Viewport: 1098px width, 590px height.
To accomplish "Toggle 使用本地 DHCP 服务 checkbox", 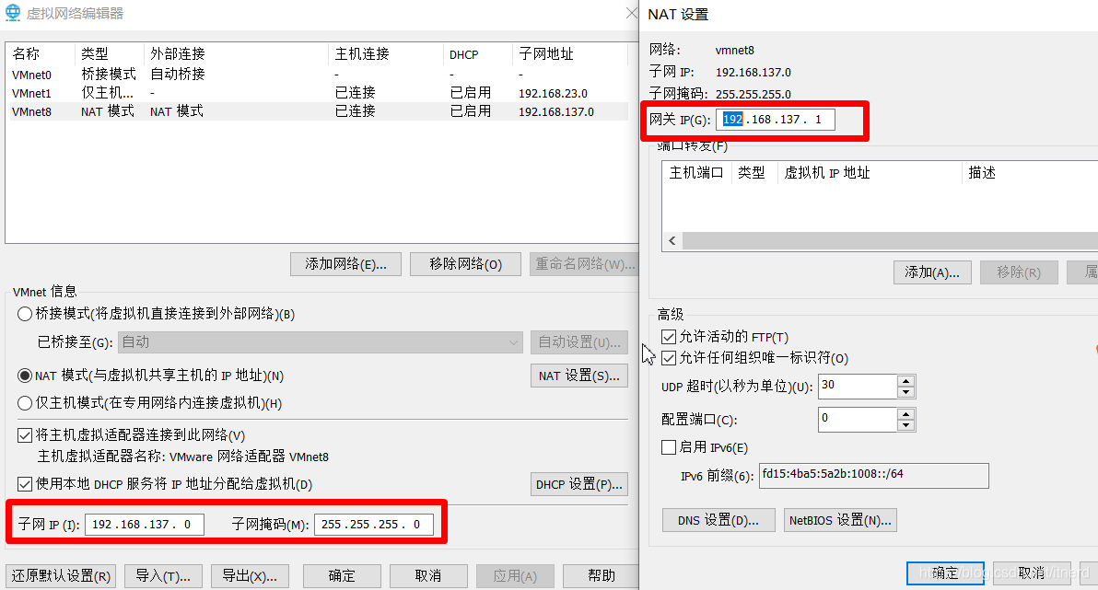I will point(25,483).
